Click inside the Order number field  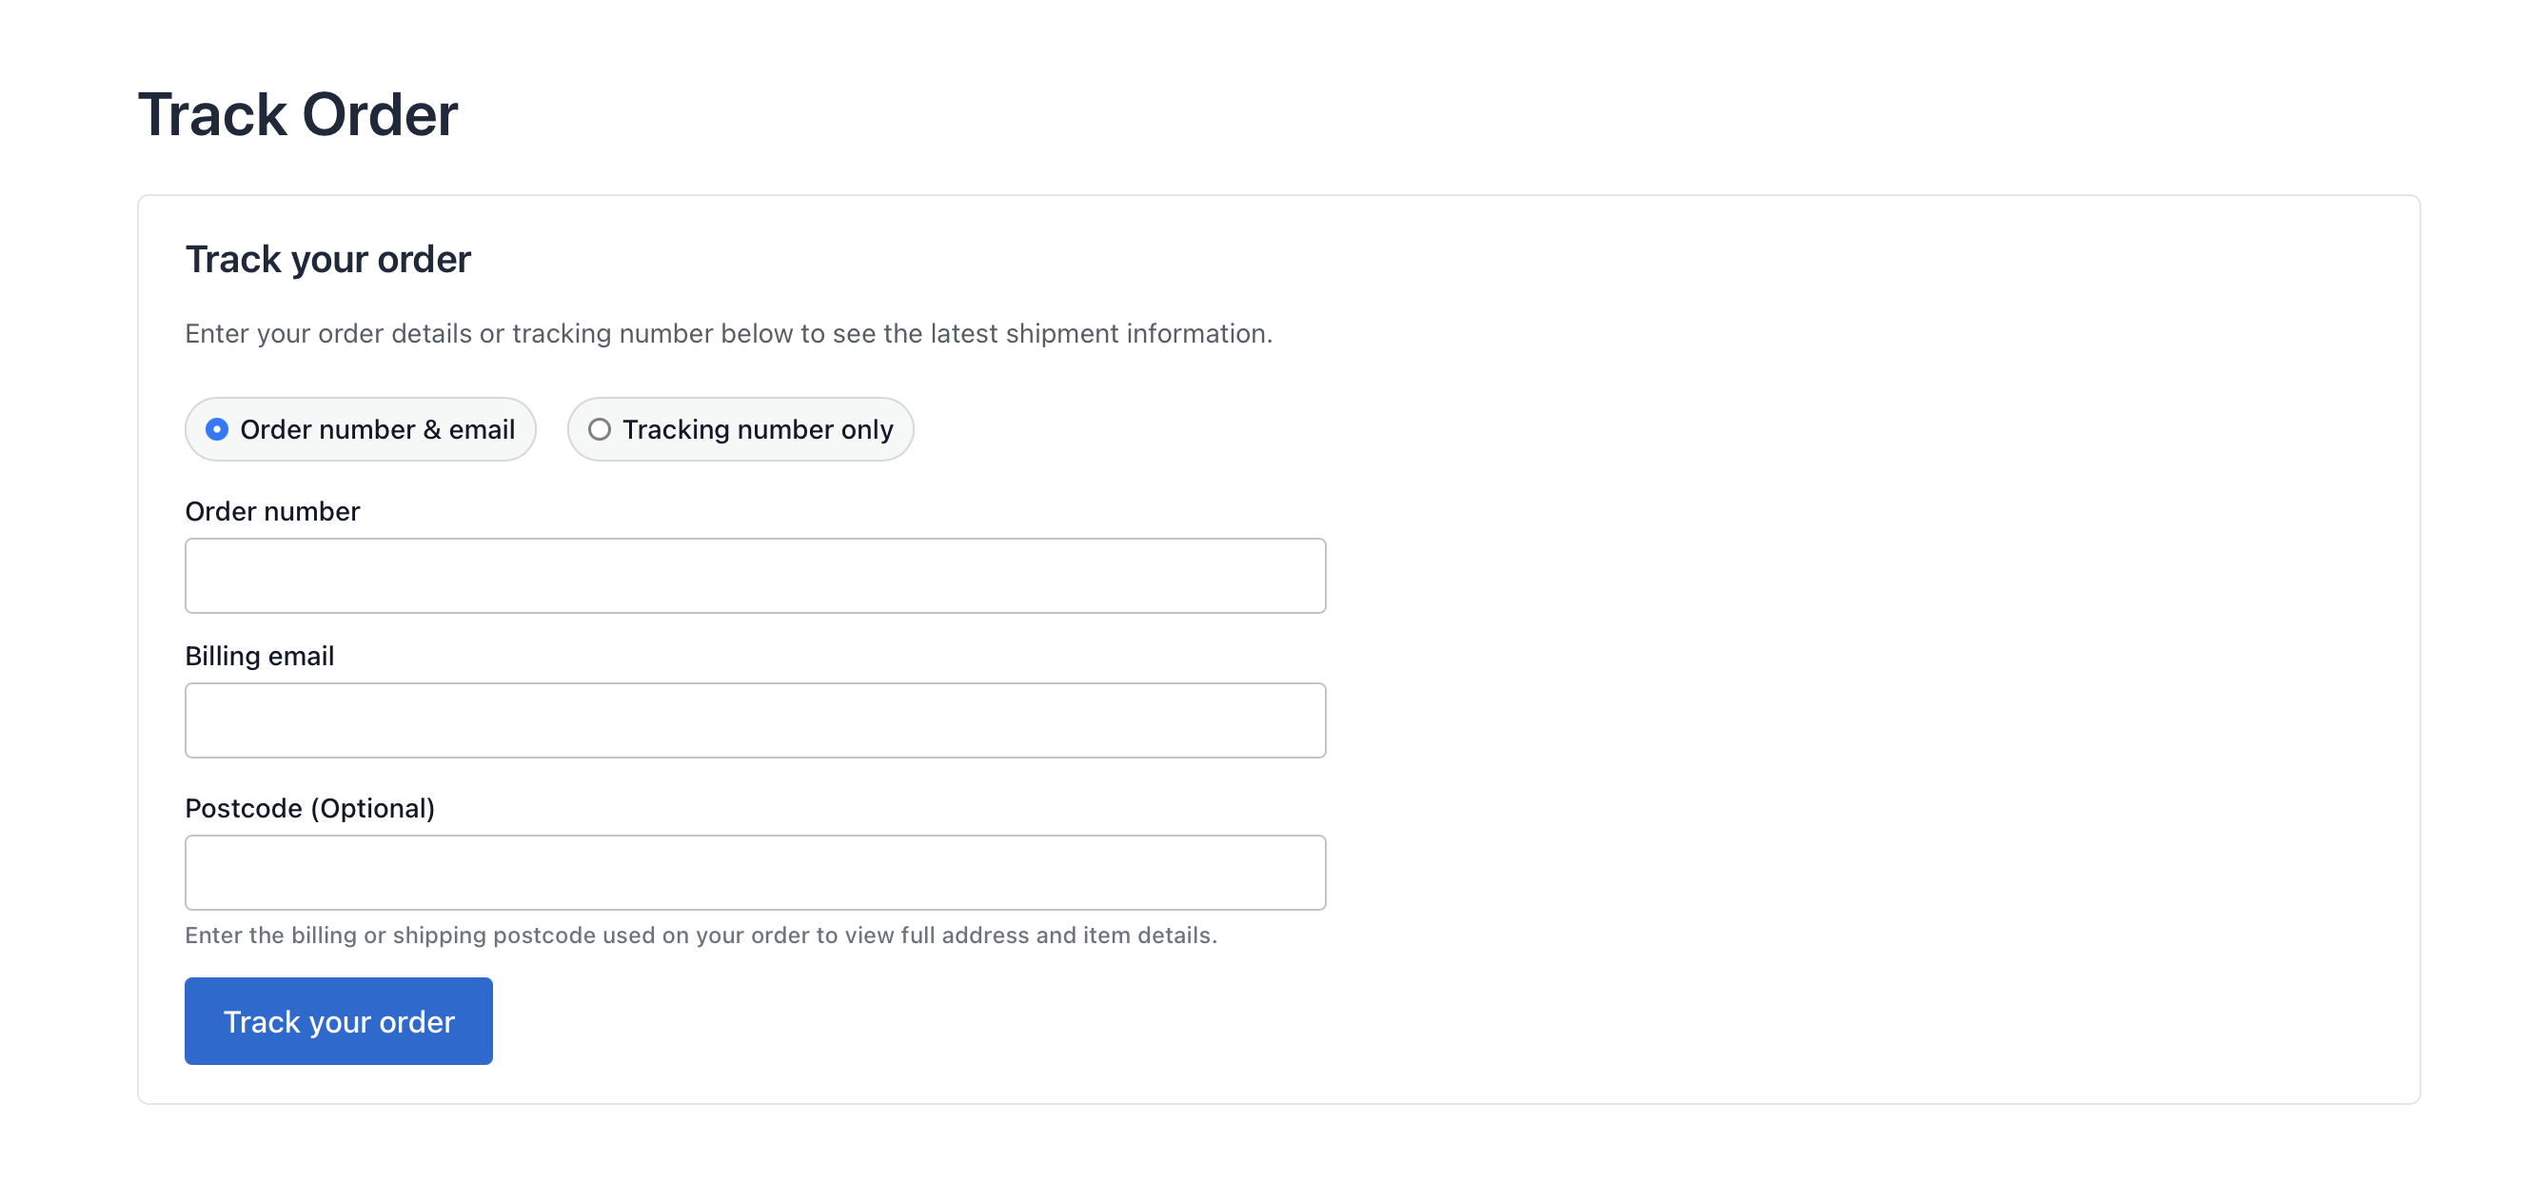pyautogui.click(x=755, y=575)
